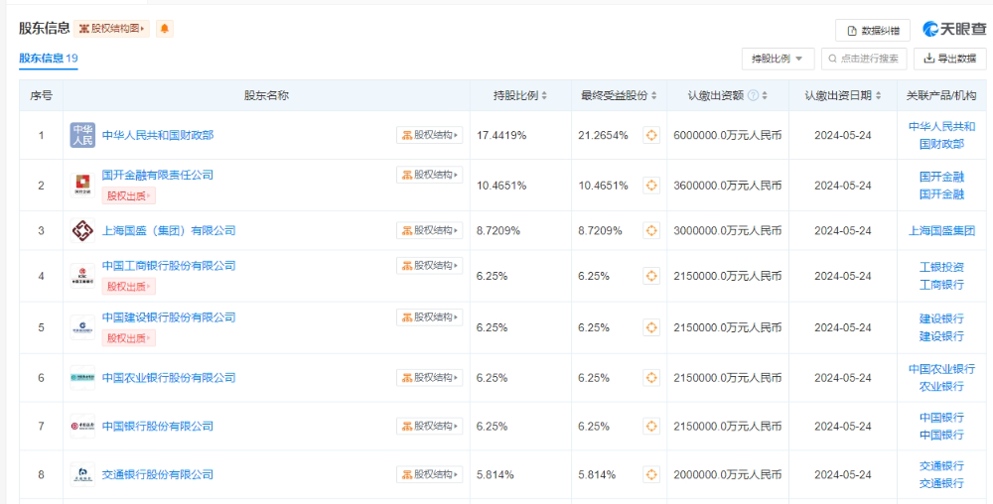Open related link 上海国盛集团
Viewport: 993px width, 504px height.
click(x=941, y=231)
